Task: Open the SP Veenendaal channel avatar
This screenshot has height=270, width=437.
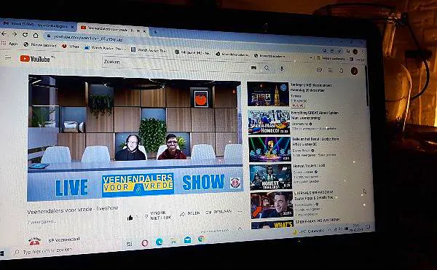Action: [x=34, y=242]
